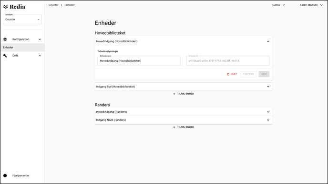The width and height of the screenshot is (328, 184).
Task: Go to Counter breadcrumb
Action: [x=53, y=5]
